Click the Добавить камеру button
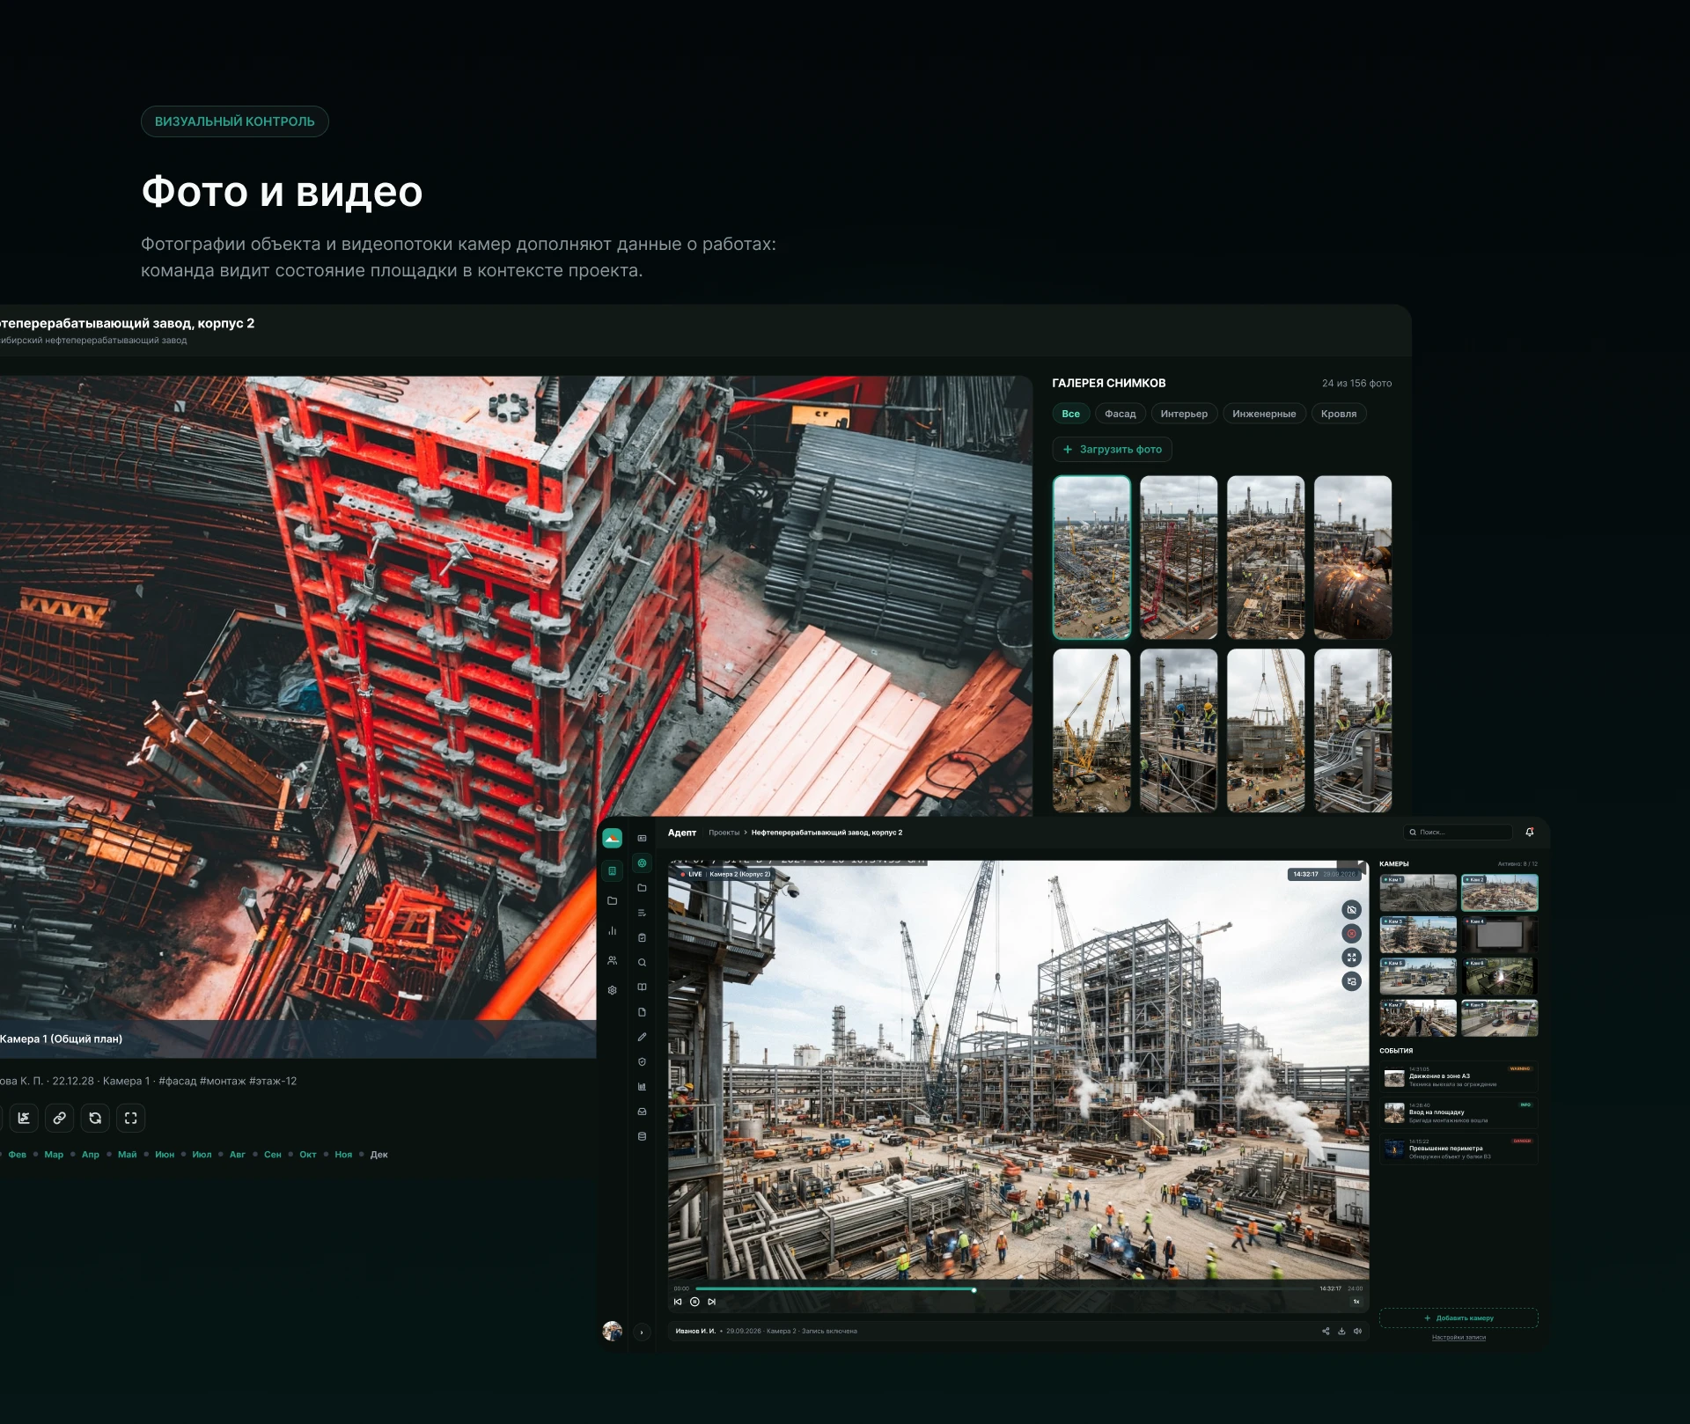The image size is (1690, 1424). pos(1459,1318)
